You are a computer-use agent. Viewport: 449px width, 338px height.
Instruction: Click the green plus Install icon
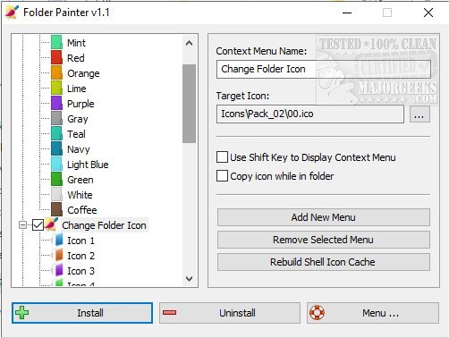coord(22,313)
